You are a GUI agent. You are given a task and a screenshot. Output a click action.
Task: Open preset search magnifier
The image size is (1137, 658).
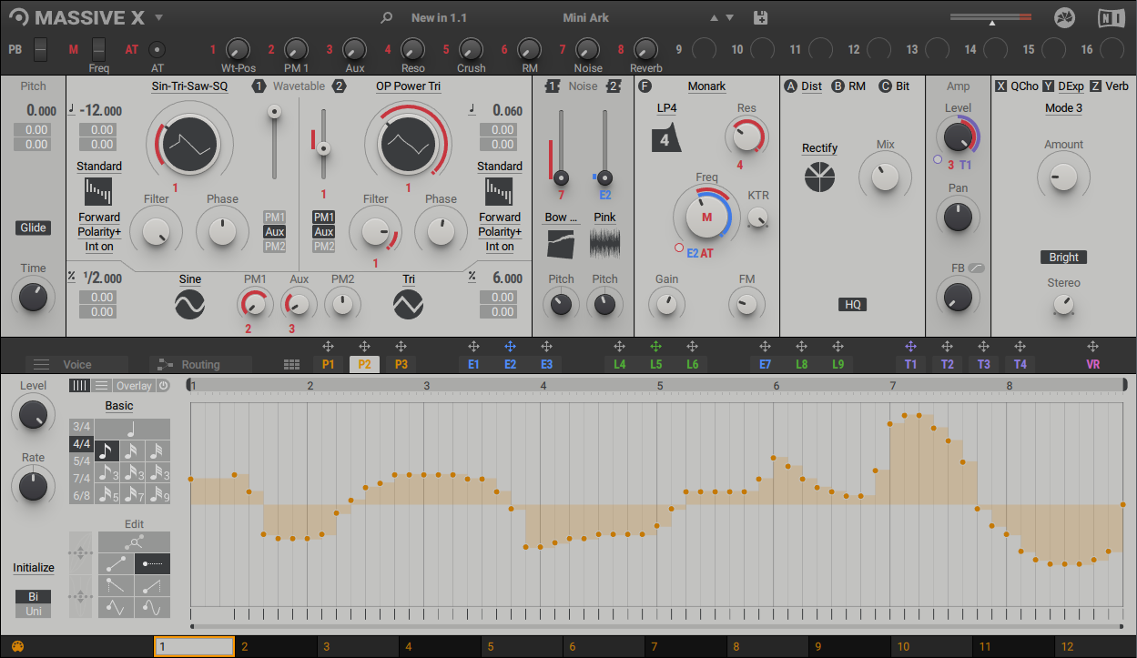pos(387,17)
